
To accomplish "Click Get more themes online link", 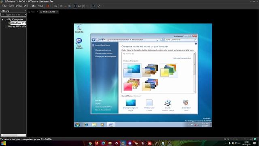I will (182, 58).
